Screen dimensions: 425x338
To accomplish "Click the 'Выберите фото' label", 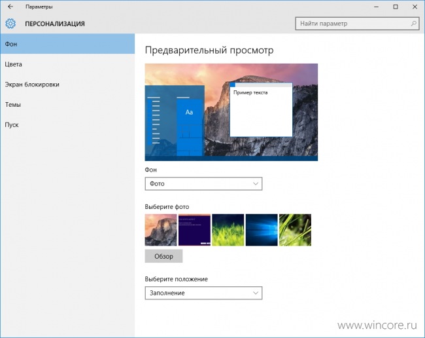I will 167,207.
